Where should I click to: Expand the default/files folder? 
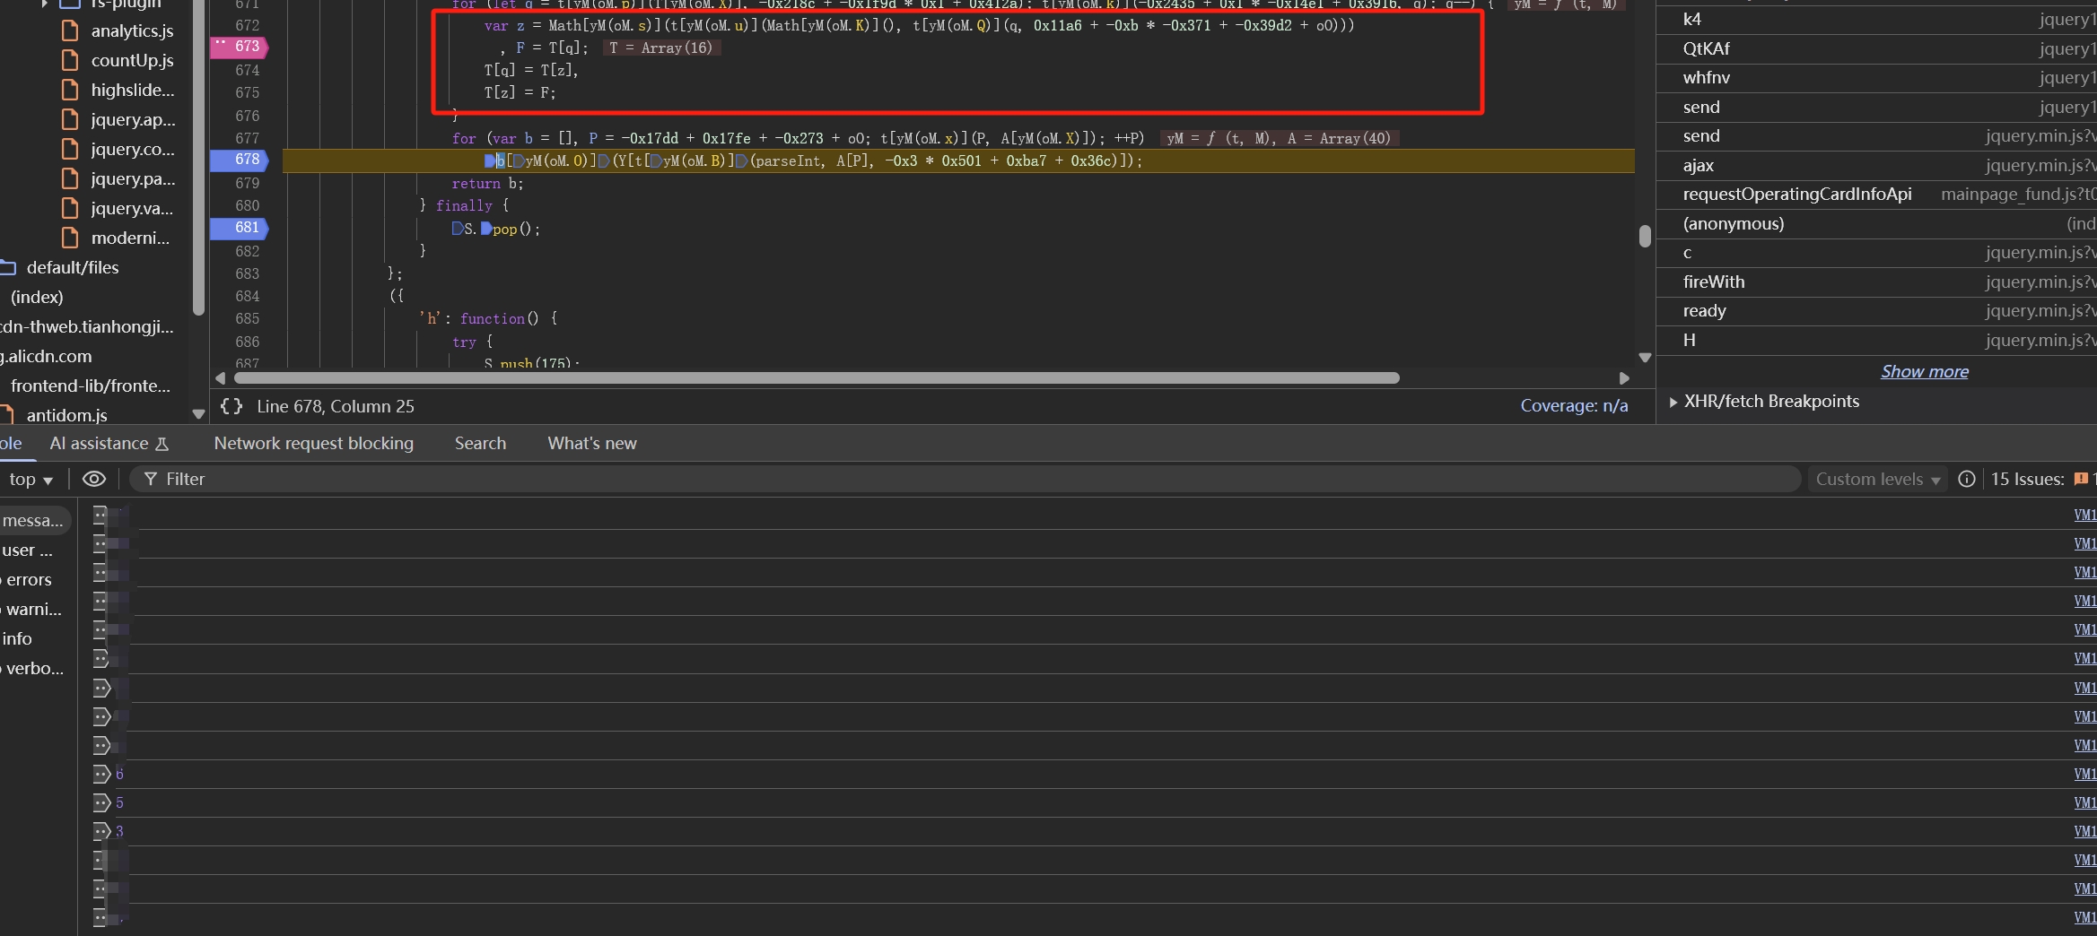point(73,267)
